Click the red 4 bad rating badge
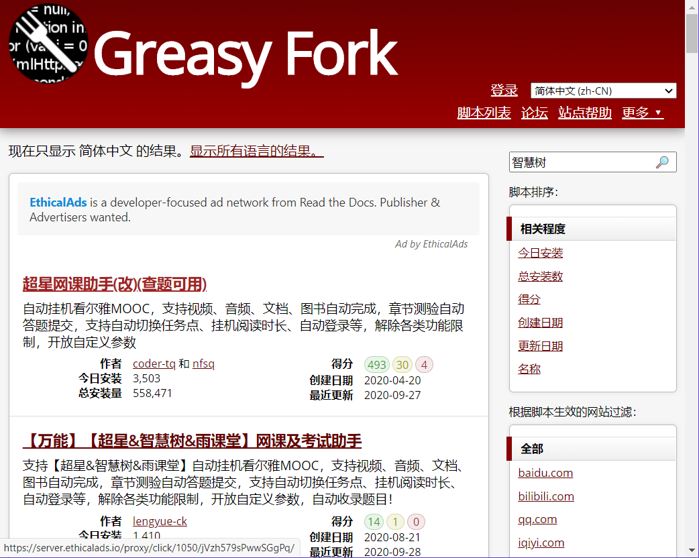699x558 pixels. click(x=424, y=365)
